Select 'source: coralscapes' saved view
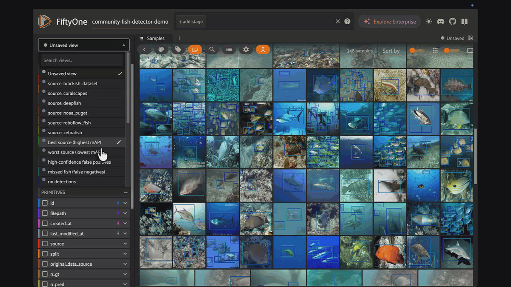The height and width of the screenshot is (287, 511). [x=82, y=93]
